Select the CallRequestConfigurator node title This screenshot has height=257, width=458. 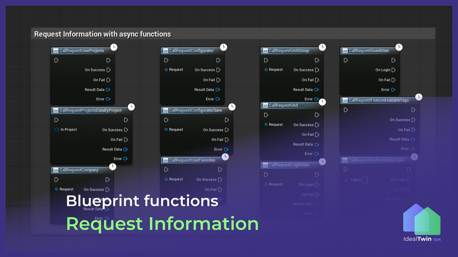(x=191, y=51)
